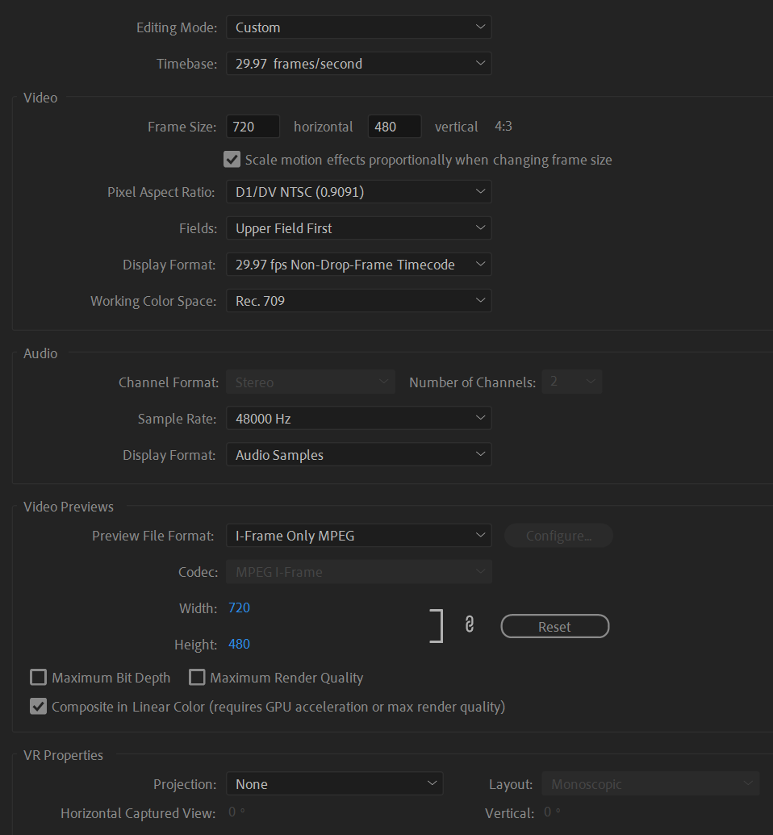Select the vertical frame size 480 field
The image size is (773, 835).
point(394,126)
